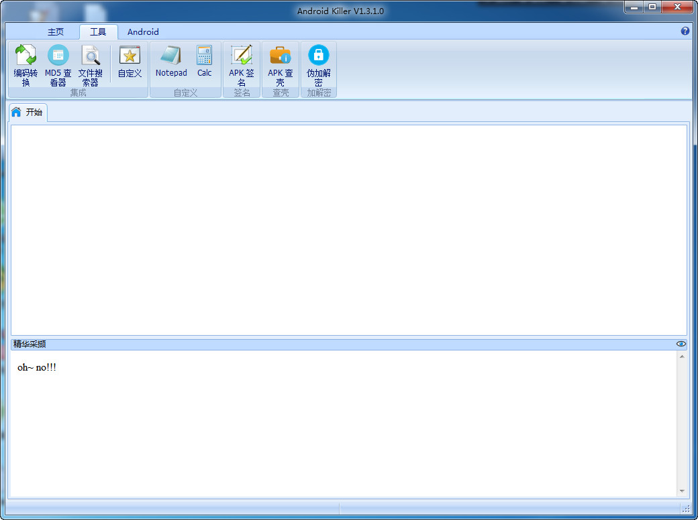Launch Notepad from the ribbon
The width and height of the screenshot is (698, 520).
(171, 62)
